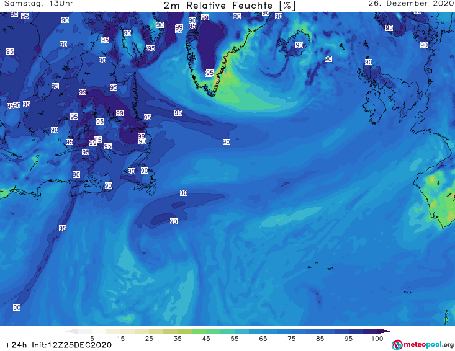455x351 pixels.
Task: Click the legend tick value '65'
Action: pos(263,339)
